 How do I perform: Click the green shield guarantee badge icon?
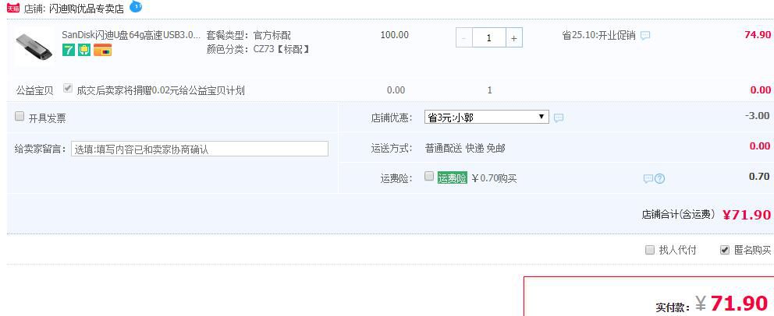click(84, 50)
